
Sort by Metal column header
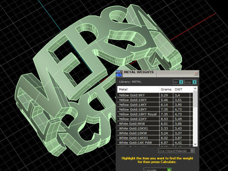click(x=138, y=89)
